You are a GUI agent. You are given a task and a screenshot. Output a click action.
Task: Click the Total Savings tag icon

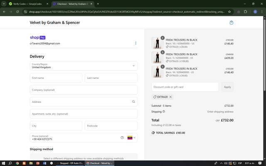coord(153,133)
